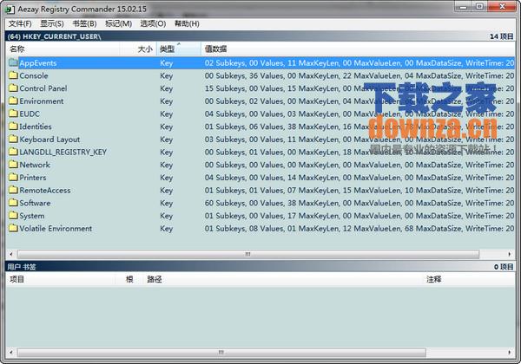Select the Software key name
The width and height of the screenshot is (521, 364).
[x=35, y=203]
